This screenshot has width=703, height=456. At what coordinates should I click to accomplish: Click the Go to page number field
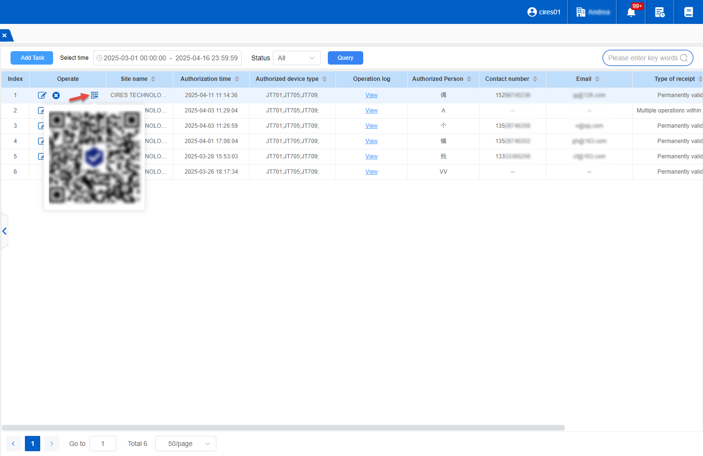tap(103, 444)
